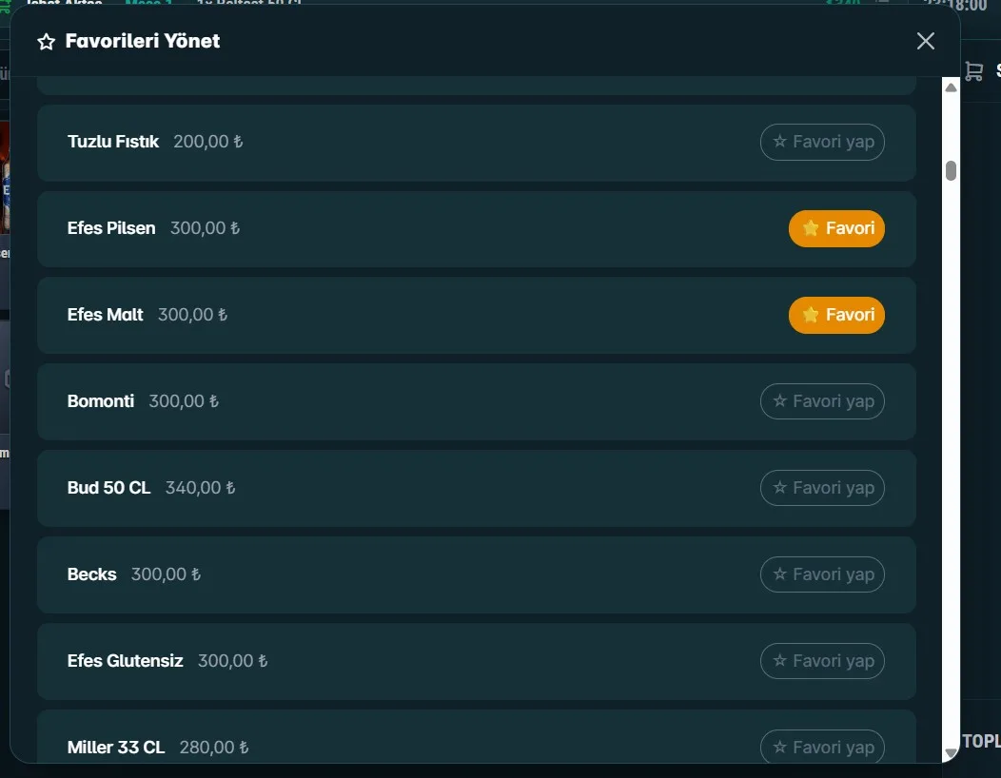Viewport: 1001px width, 778px height.
Task: Make Bud 50 CL a favorite
Action: (x=821, y=488)
